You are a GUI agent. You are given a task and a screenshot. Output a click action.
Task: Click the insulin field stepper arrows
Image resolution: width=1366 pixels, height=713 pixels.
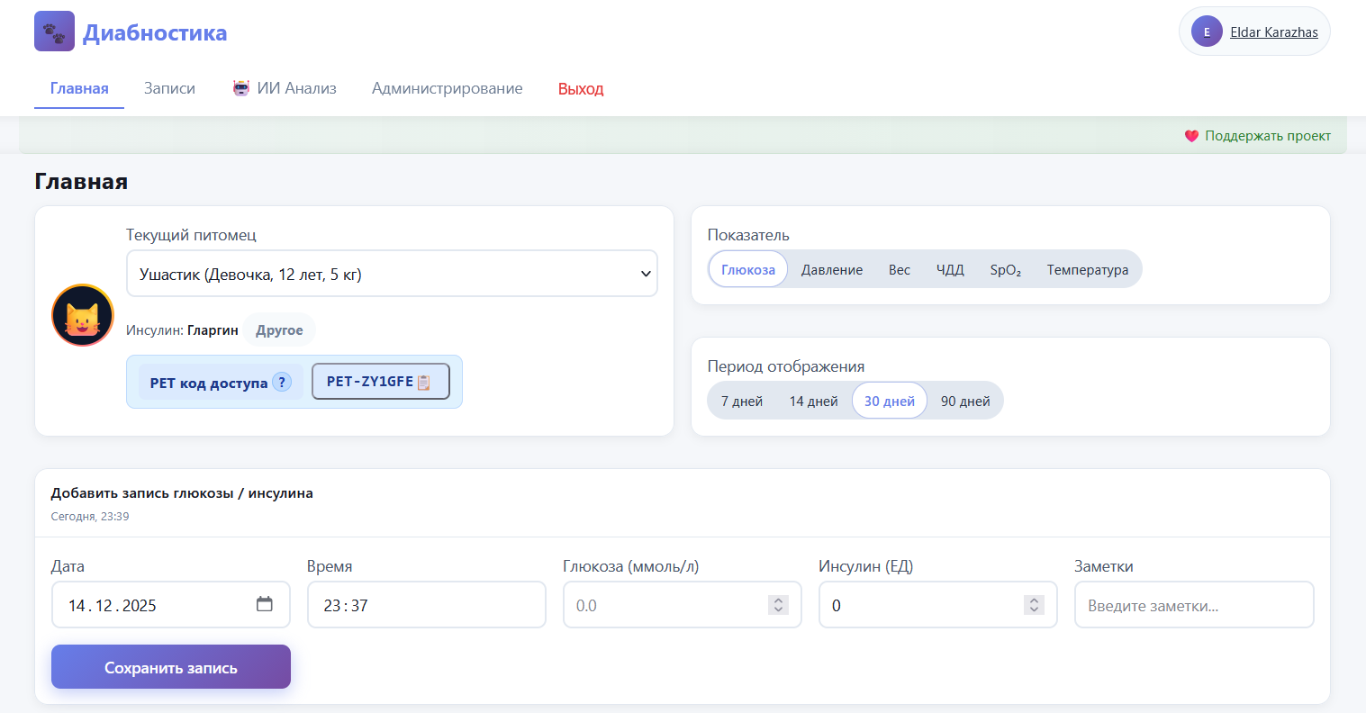pyautogui.click(x=1034, y=605)
